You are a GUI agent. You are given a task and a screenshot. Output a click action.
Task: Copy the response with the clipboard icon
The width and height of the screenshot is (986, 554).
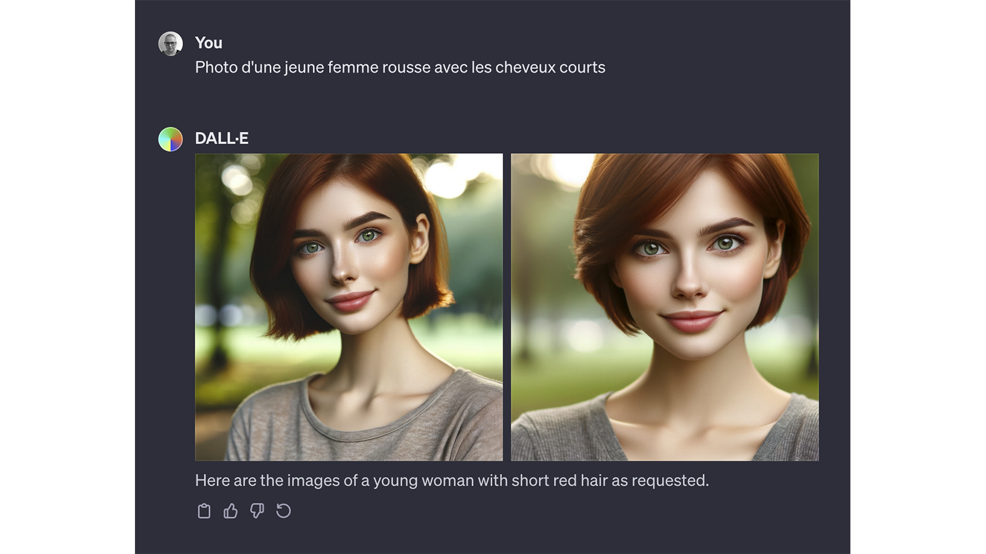(204, 511)
